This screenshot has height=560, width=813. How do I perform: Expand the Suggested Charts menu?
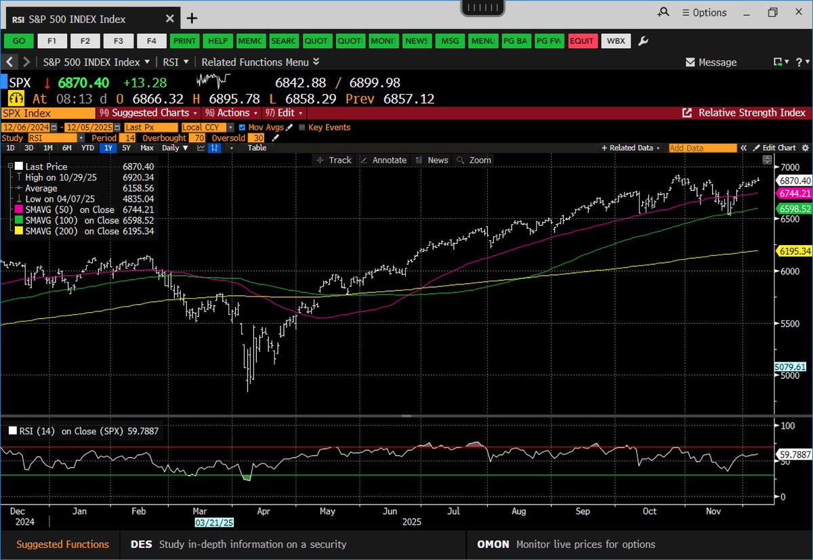click(x=148, y=113)
